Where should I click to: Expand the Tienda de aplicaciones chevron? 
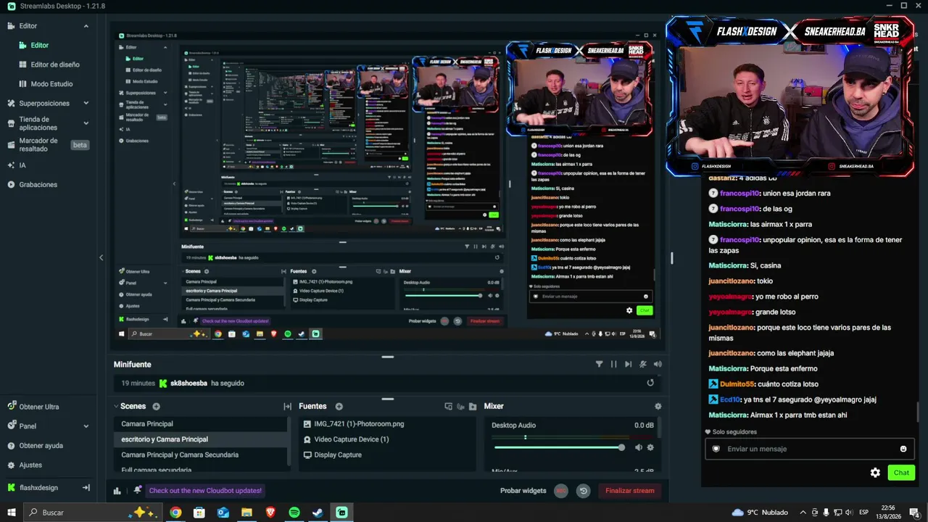86,123
